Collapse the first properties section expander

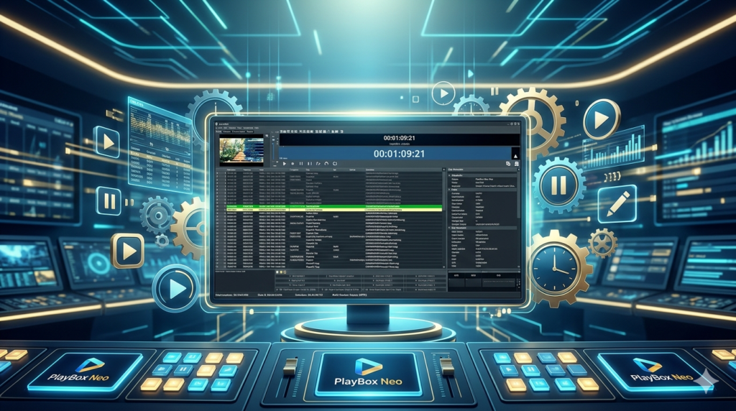point(450,175)
